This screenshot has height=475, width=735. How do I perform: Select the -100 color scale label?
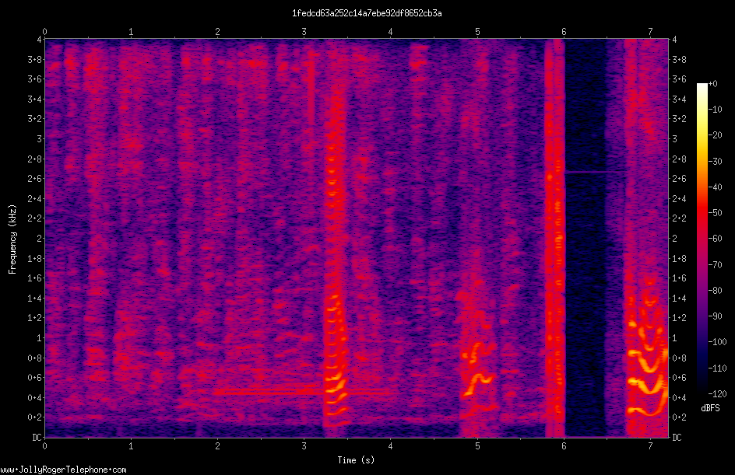click(717, 342)
